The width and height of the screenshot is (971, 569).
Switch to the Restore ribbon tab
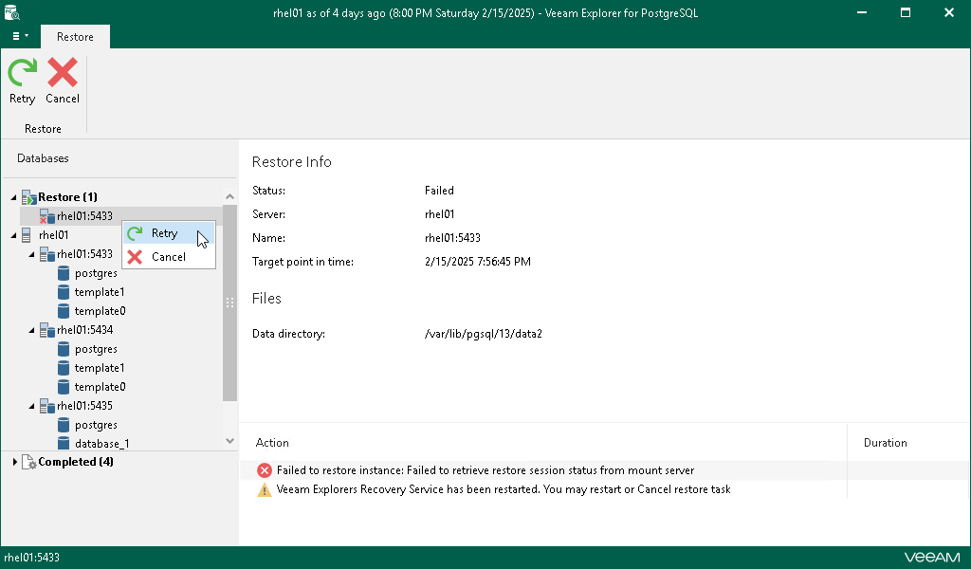point(75,37)
